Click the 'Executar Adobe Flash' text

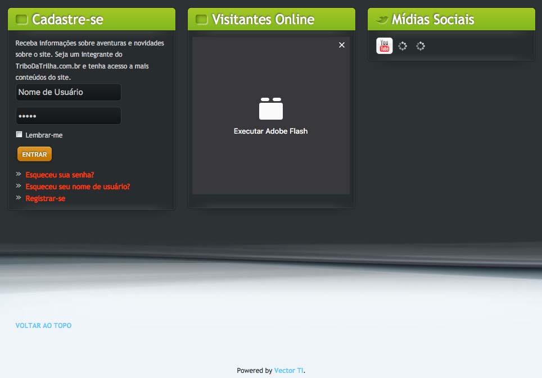point(270,131)
